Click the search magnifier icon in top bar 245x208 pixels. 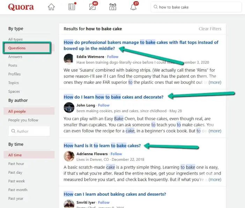[155, 7]
